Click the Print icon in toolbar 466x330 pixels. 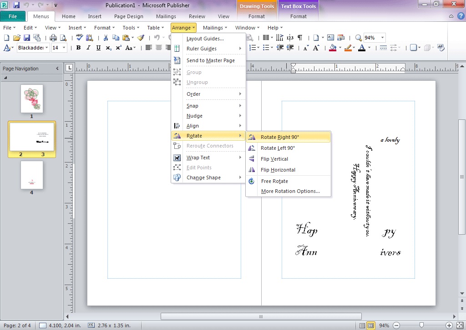53,38
